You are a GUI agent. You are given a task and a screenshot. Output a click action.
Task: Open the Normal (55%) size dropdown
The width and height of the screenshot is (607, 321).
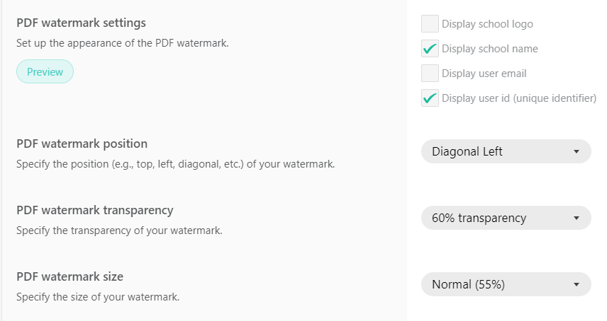(506, 284)
